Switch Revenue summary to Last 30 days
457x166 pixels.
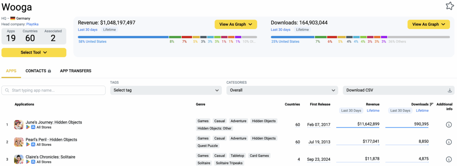[x=88, y=30]
